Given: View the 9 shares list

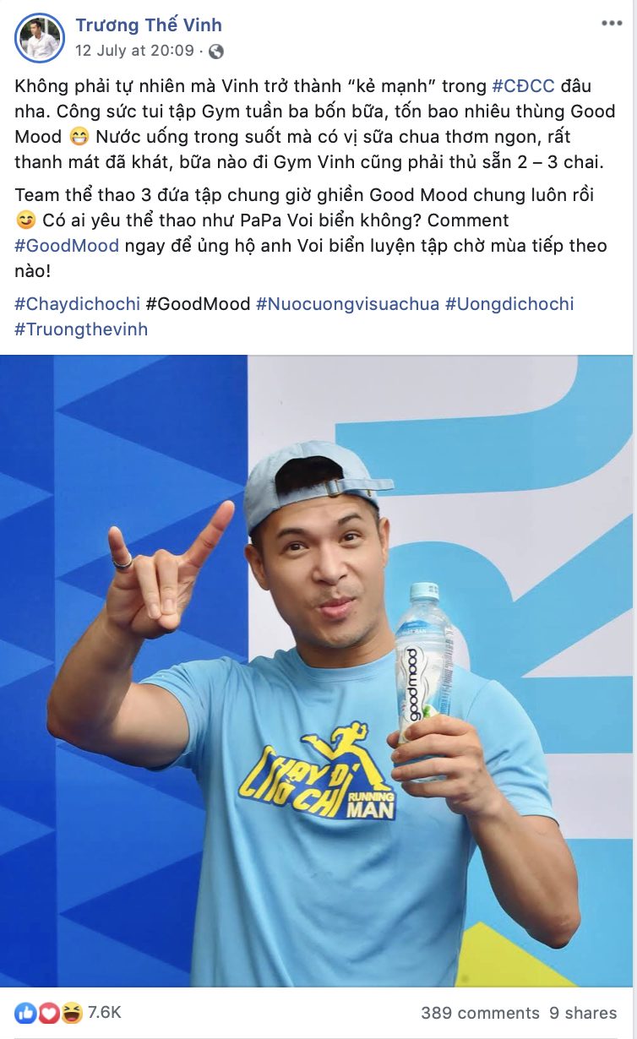Looking at the screenshot, I should click(x=583, y=1013).
